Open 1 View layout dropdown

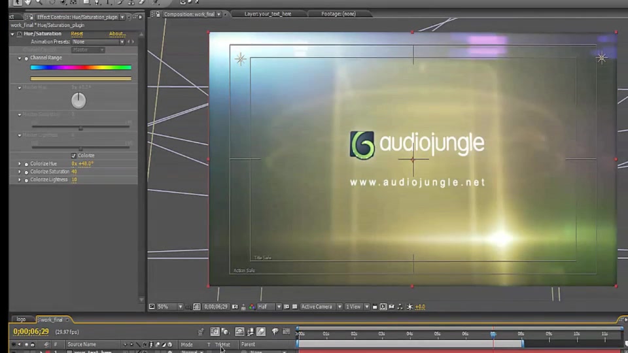coord(357,307)
